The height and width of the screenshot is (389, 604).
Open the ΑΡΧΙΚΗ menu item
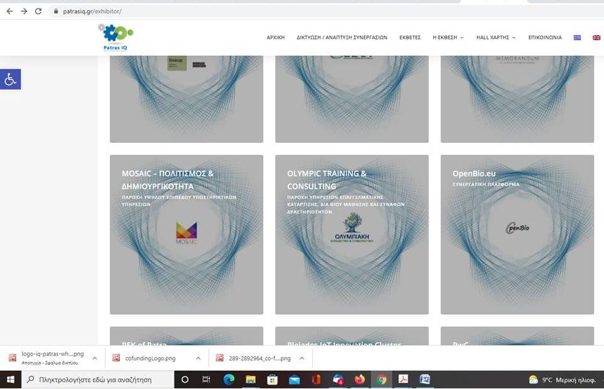[276, 37]
